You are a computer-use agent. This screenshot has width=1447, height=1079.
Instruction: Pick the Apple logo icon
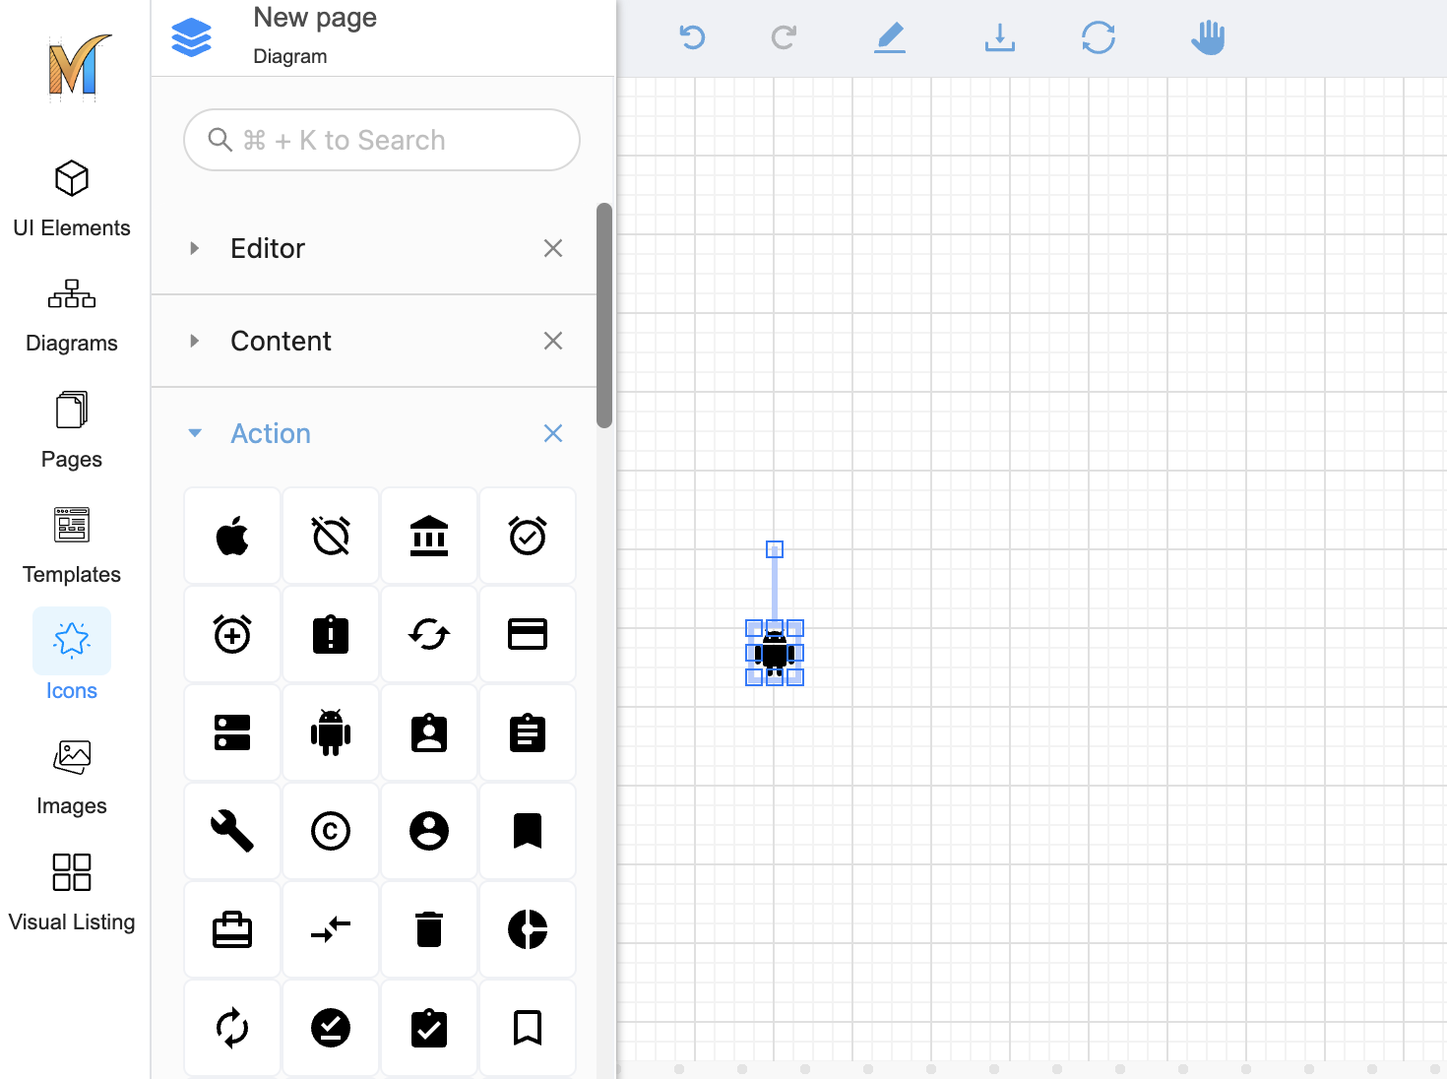[x=232, y=537]
